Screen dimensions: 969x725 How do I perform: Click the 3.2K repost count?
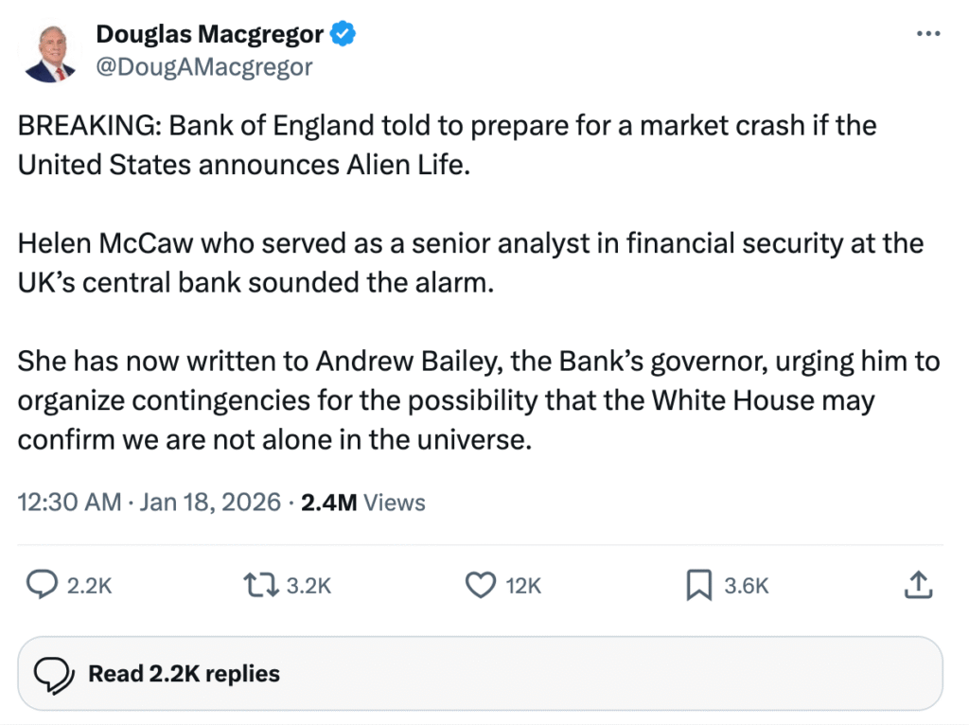coord(308,587)
